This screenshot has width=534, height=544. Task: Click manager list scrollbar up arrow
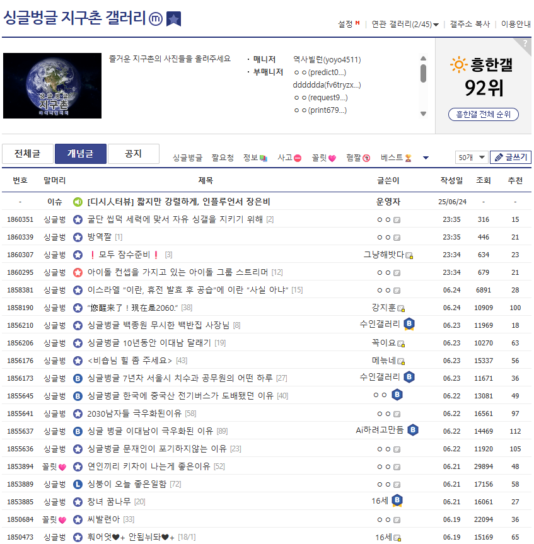423,58
